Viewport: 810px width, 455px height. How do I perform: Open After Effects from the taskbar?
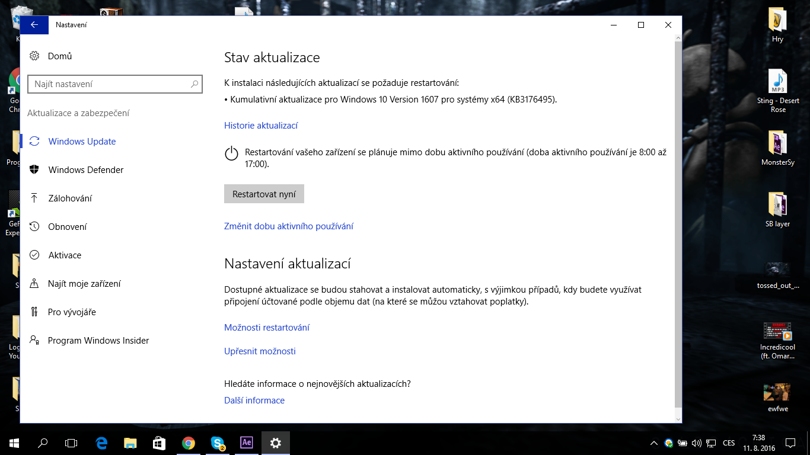(x=247, y=443)
